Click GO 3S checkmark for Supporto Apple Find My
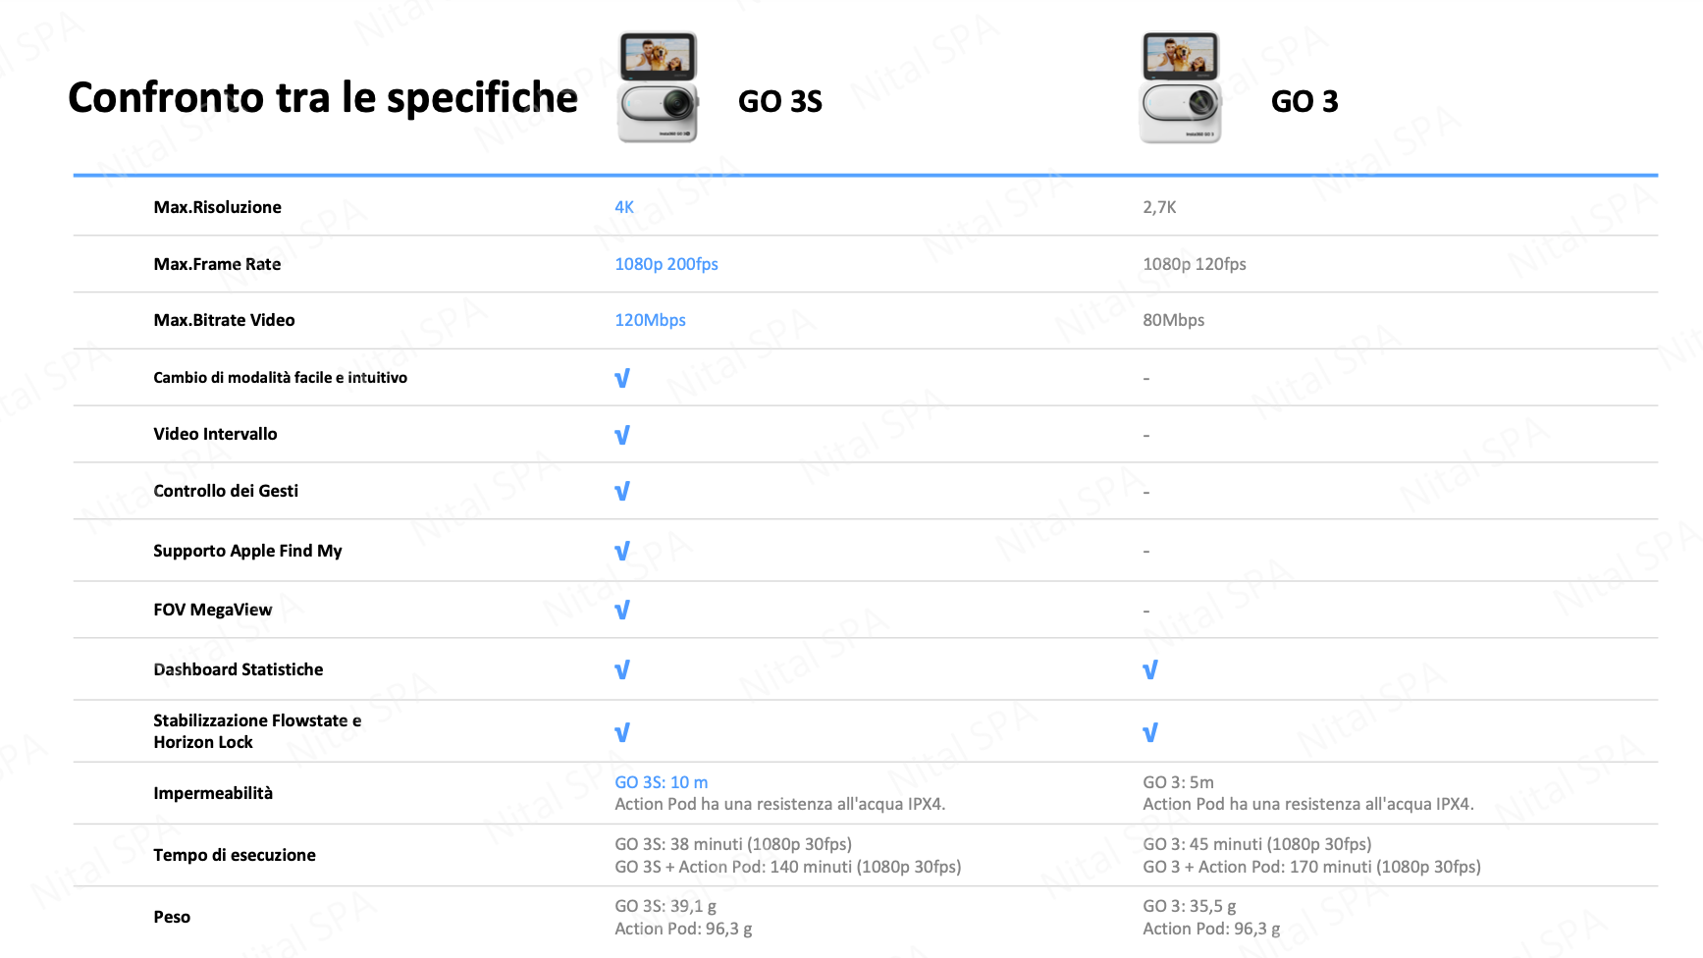The image size is (1703, 958). [622, 551]
